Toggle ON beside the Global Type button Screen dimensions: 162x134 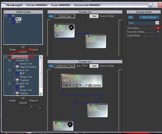click(x=51, y=16)
